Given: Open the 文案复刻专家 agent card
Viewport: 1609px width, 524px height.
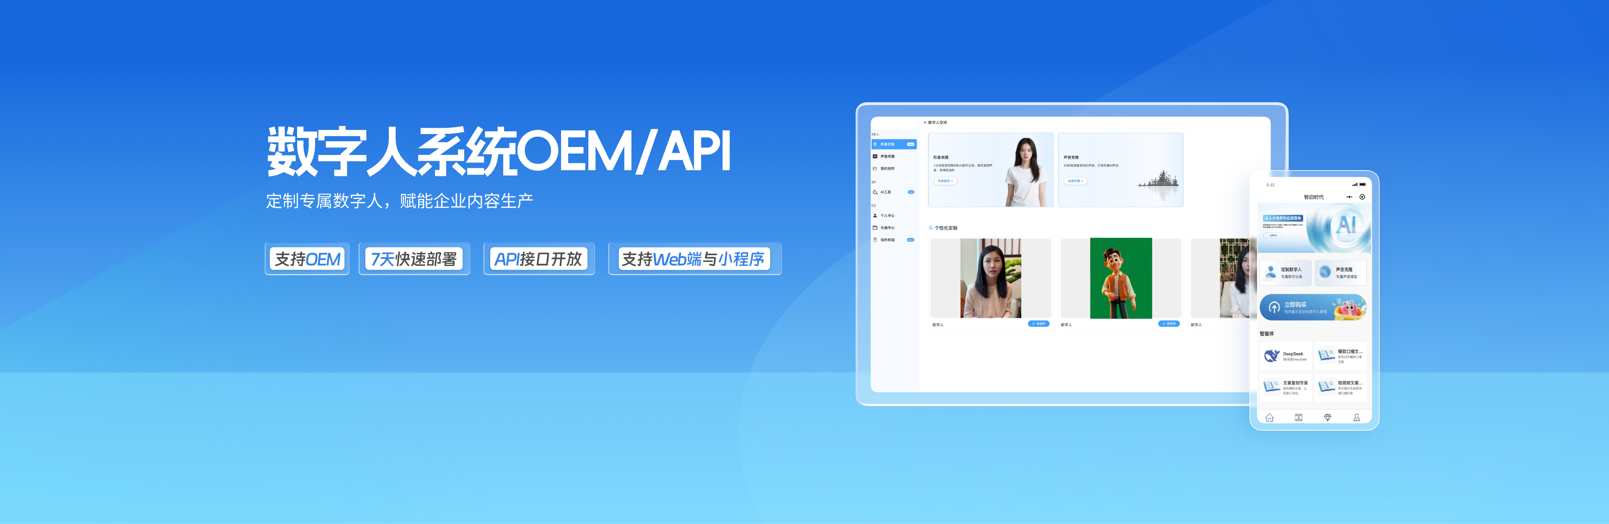Looking at the screenshot, I should pyautogui.click(x=1286, y=387).
